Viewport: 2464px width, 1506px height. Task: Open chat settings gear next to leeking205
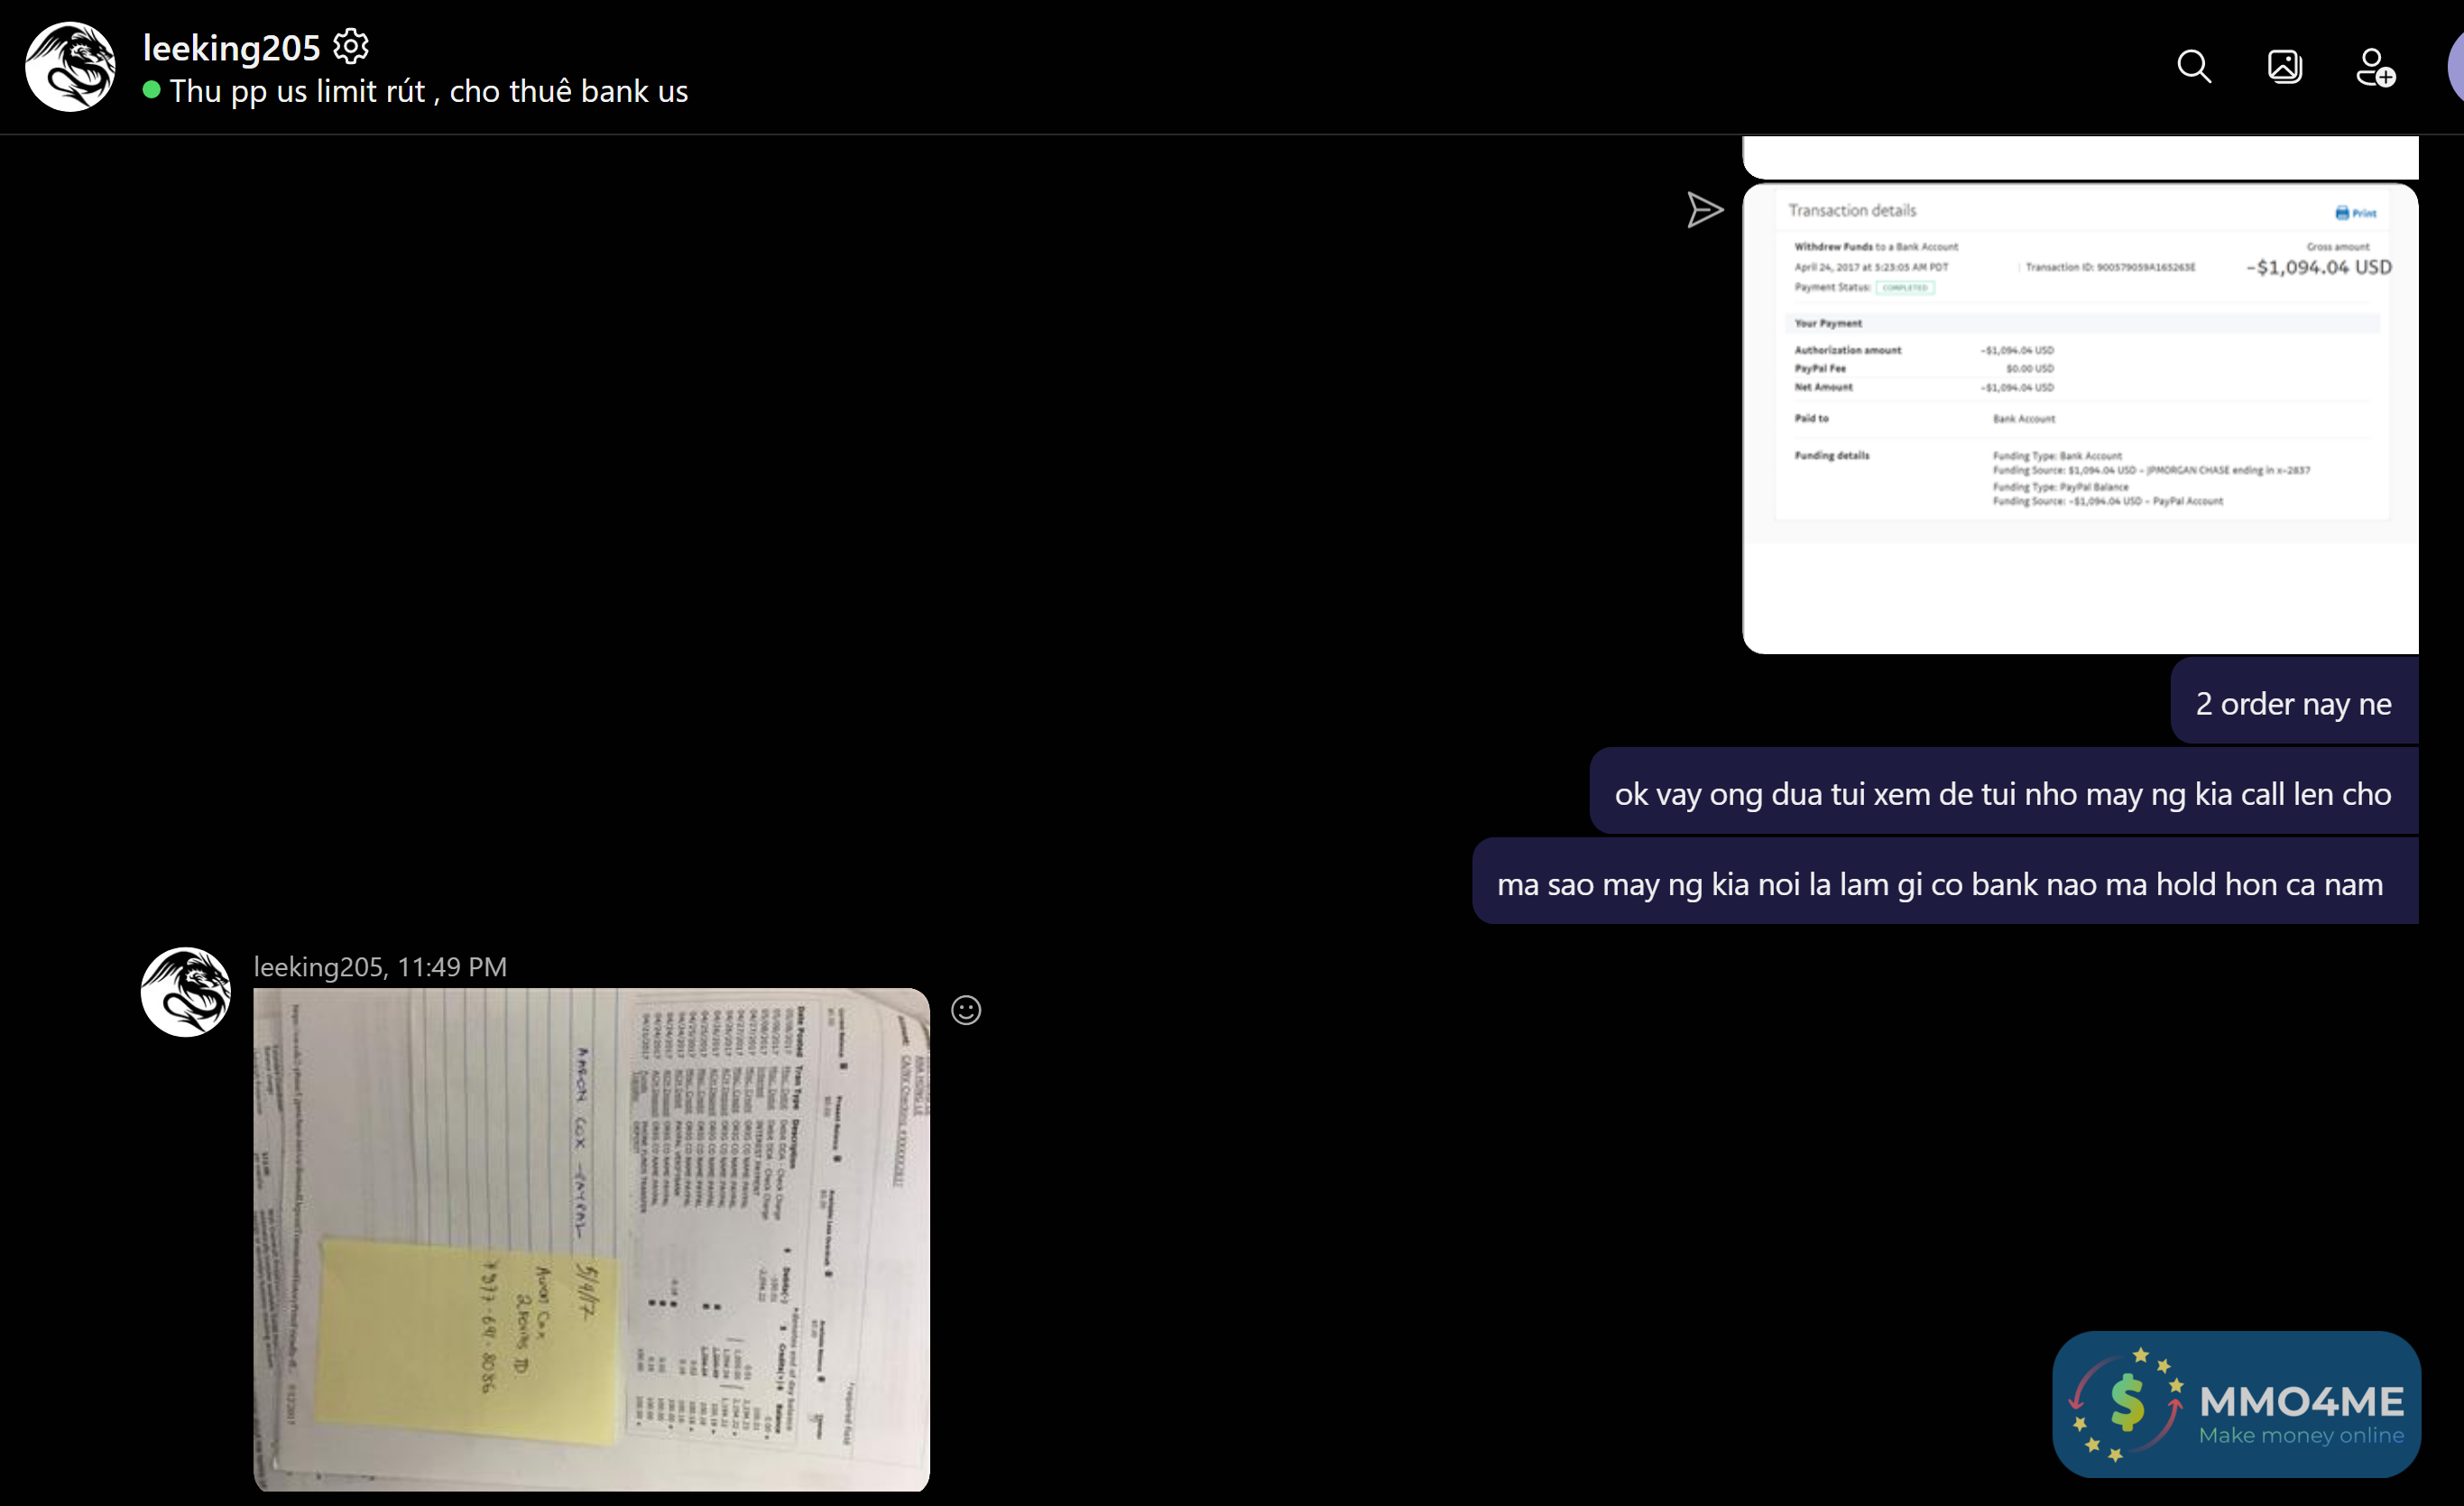pos(350,46)
